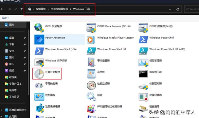Refresh the folder view

[177, 9]
